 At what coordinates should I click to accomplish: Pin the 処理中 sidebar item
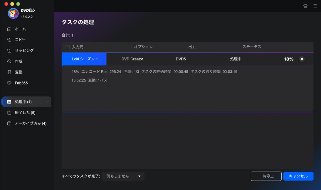click(x=47, y=101)
